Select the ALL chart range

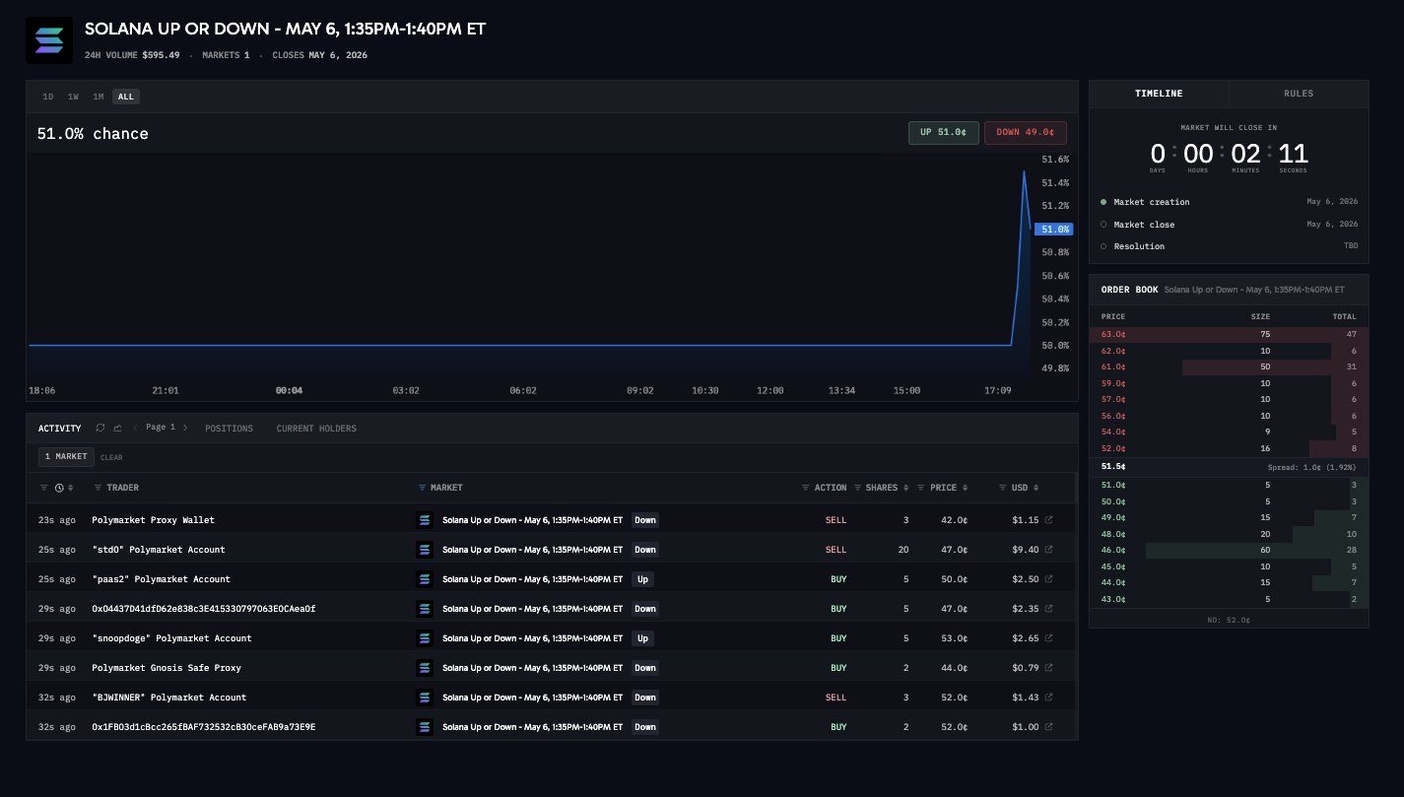[x=126, y=97]
